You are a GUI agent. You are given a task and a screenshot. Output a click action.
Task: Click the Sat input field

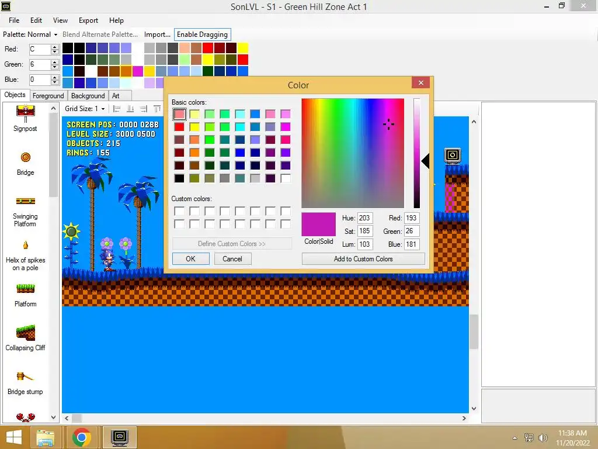point(365,231)
